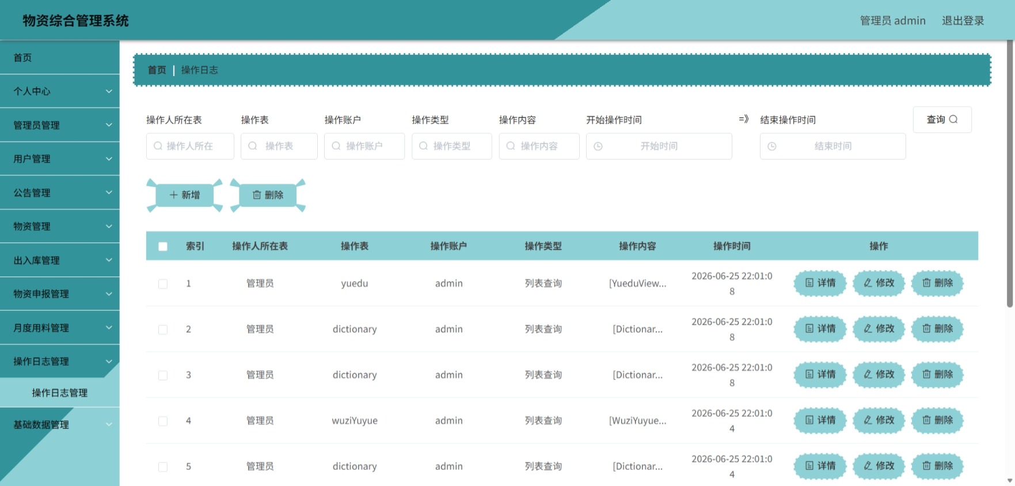Image resolution: width=1015 pixels, height=486 pixels.
Task: Click the detail icon in row 1 详情
Action: click(x=809, y=283)
